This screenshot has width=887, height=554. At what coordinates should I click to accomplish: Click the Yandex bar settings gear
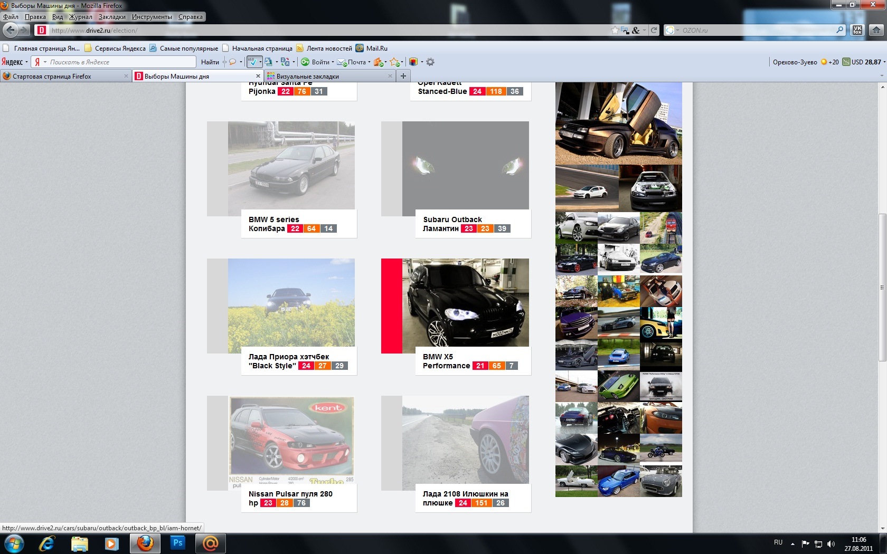pyautogui.click(x=430, y=62)
